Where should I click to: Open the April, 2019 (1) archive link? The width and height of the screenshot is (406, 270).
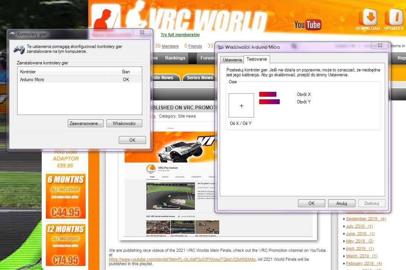click(360, 248)
